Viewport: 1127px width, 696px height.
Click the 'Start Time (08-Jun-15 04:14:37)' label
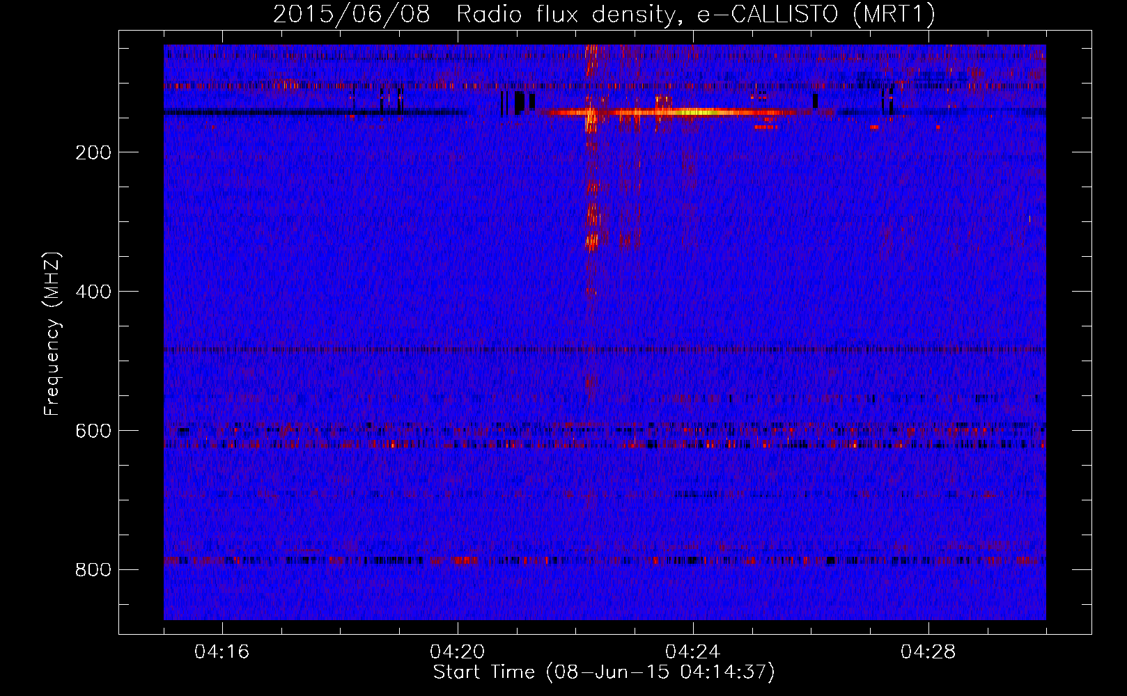pyautogui.click(x=604, y=672)
